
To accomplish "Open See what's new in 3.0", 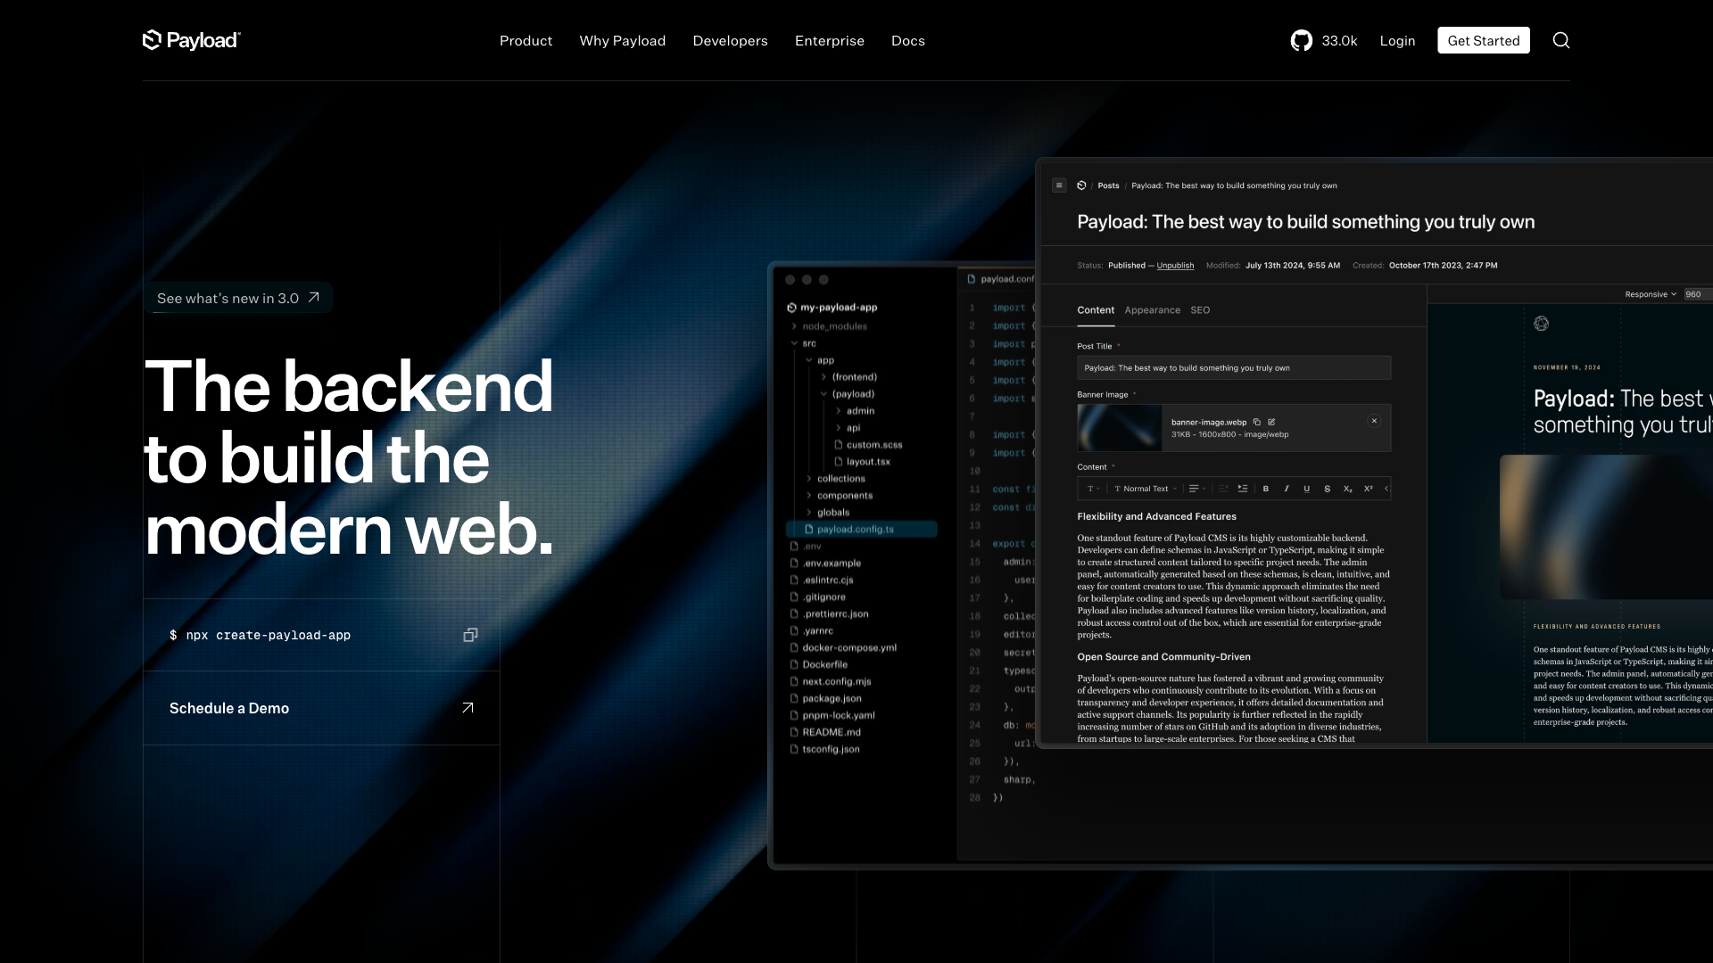I will 238,298.
